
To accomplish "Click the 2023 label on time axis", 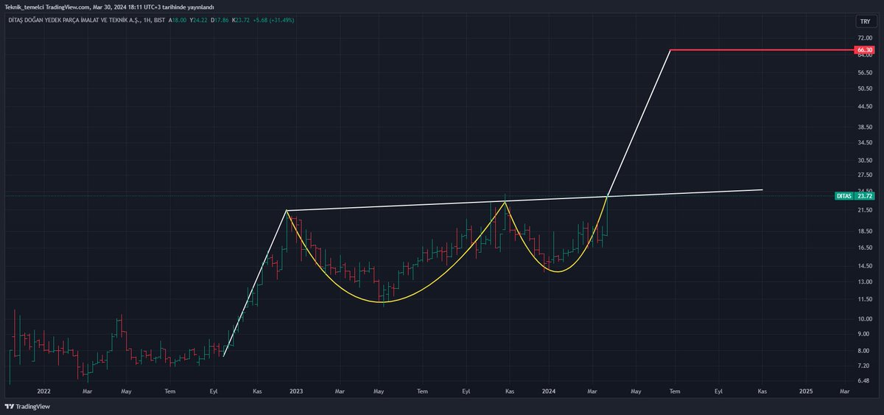I will pyautogui.click(x=296, y=391).
